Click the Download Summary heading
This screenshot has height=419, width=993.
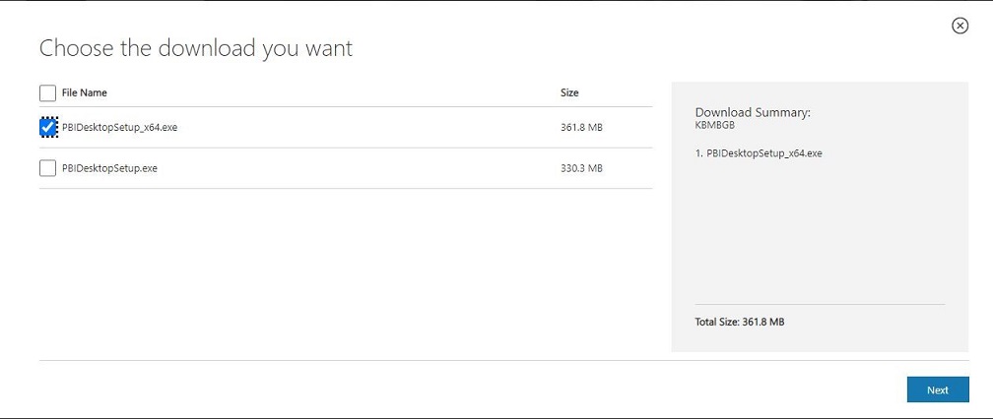(x=753, y=112)
